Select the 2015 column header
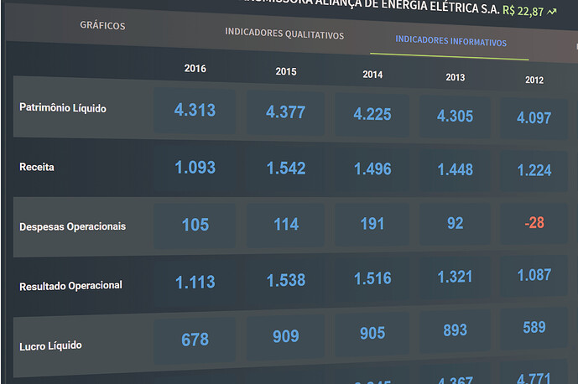This screenshot has width=578, height=384. pos(286,71)
